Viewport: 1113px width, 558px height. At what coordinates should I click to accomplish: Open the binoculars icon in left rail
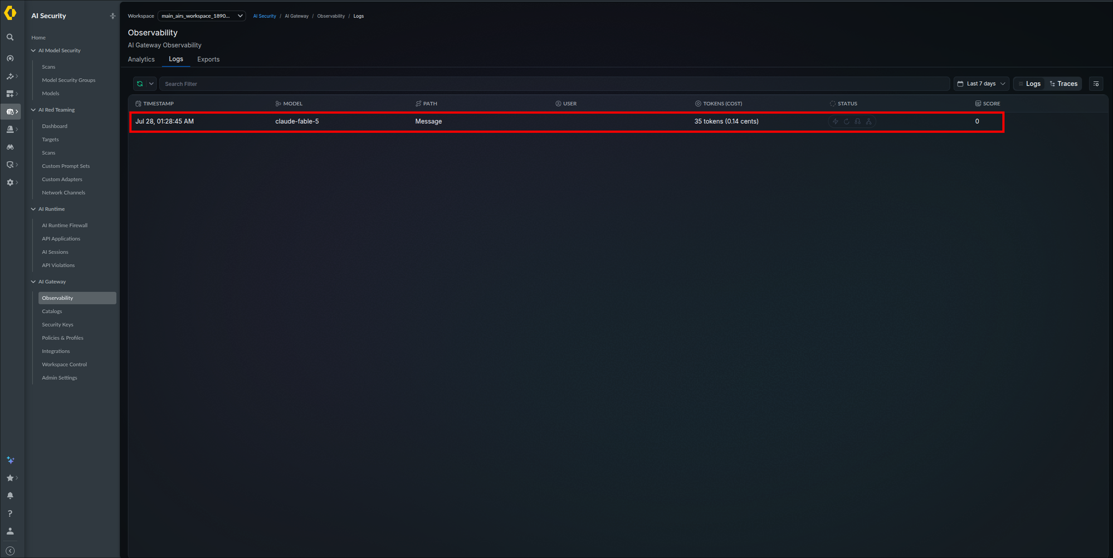pyautogui.click(x=10, y=147)
